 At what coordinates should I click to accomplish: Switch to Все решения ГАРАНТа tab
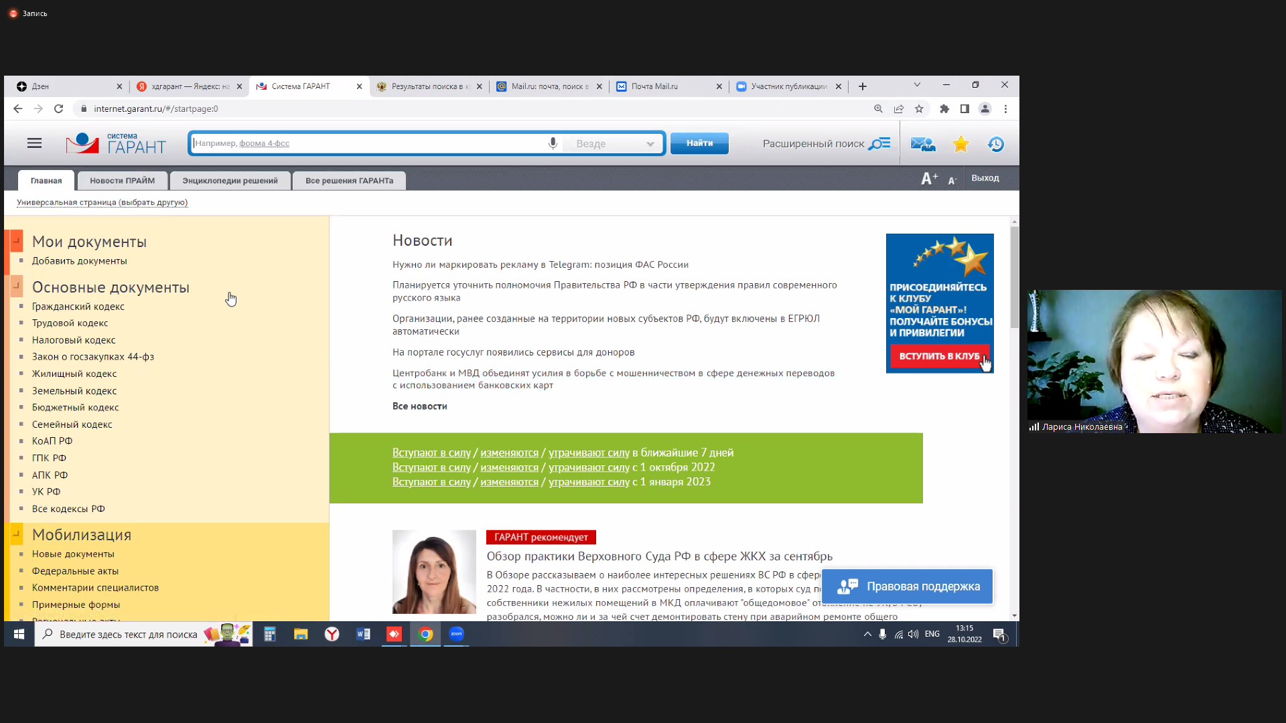point(349,181)
